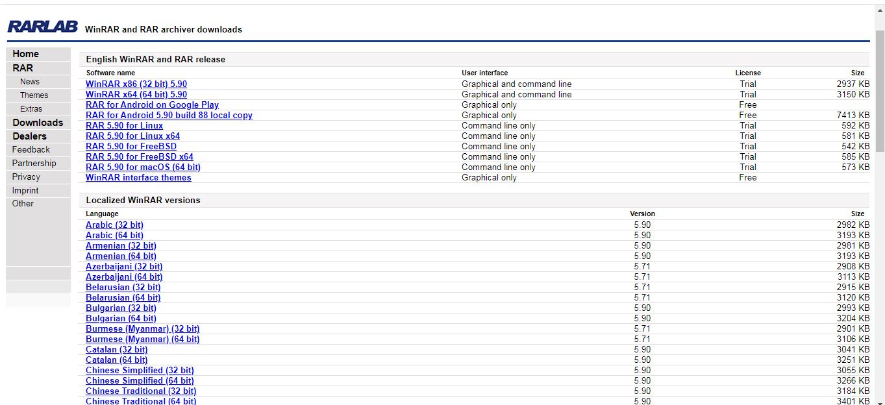Download Chinese Simplified (32 bit) WinRAR

(140, 371)
